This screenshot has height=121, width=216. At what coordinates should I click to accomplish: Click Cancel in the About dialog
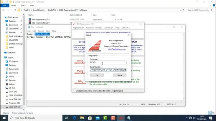tap(119, 75)
